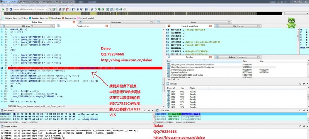Open the debugger type combo box
The height and width of the screenshot is (139, 309).
click(x=31, y=9)
